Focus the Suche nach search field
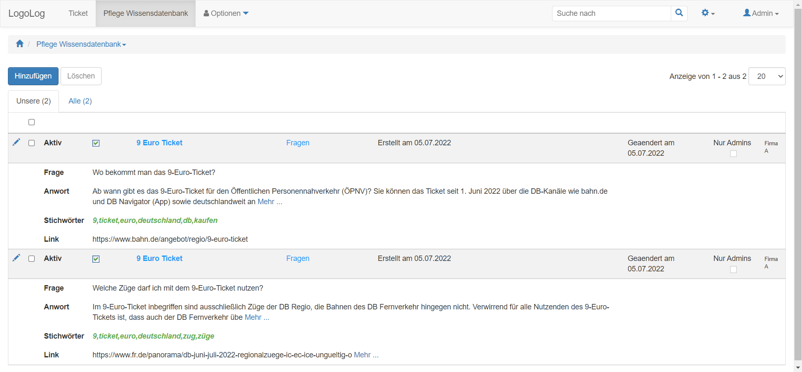Viewport: 802px width, 372px height. [x=611, y=13]
